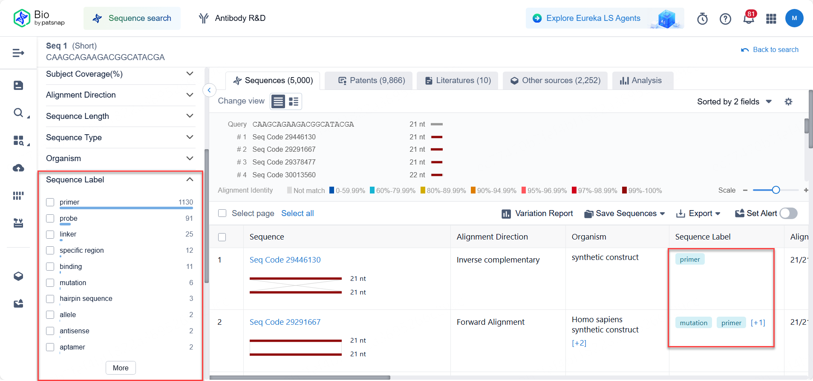
Task: Open the help question mark icon
Action: coord(725,19)
